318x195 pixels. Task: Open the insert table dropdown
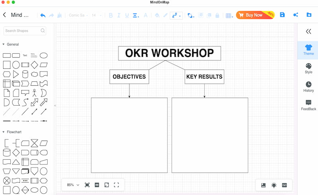[229, 15]
